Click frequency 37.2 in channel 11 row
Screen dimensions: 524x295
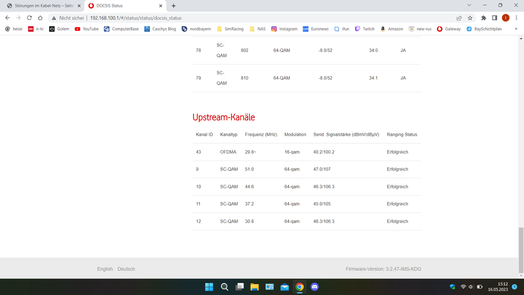[249, 204]
